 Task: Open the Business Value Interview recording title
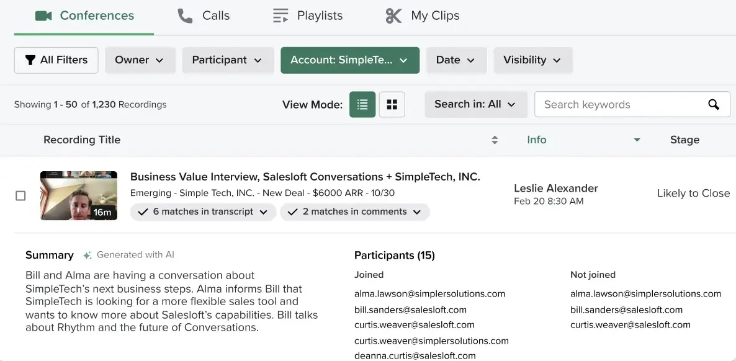[305, 177]
